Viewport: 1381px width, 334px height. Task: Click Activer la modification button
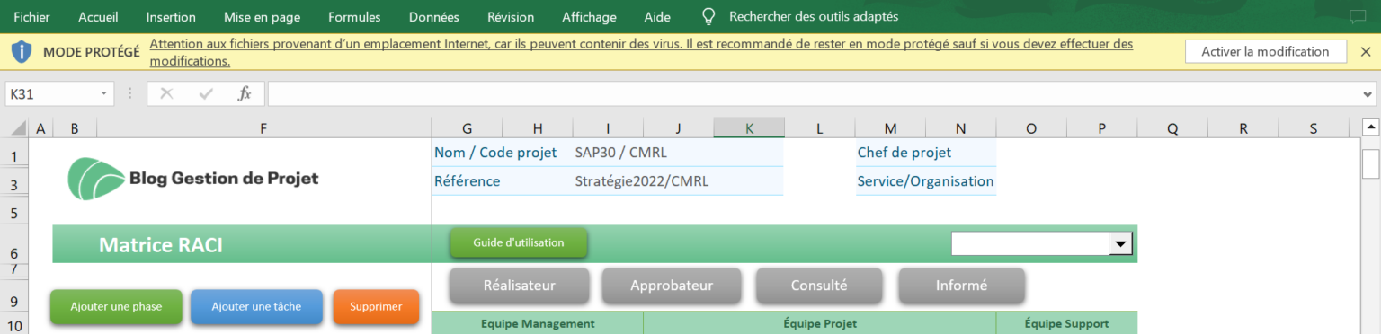click(1265, 51)
